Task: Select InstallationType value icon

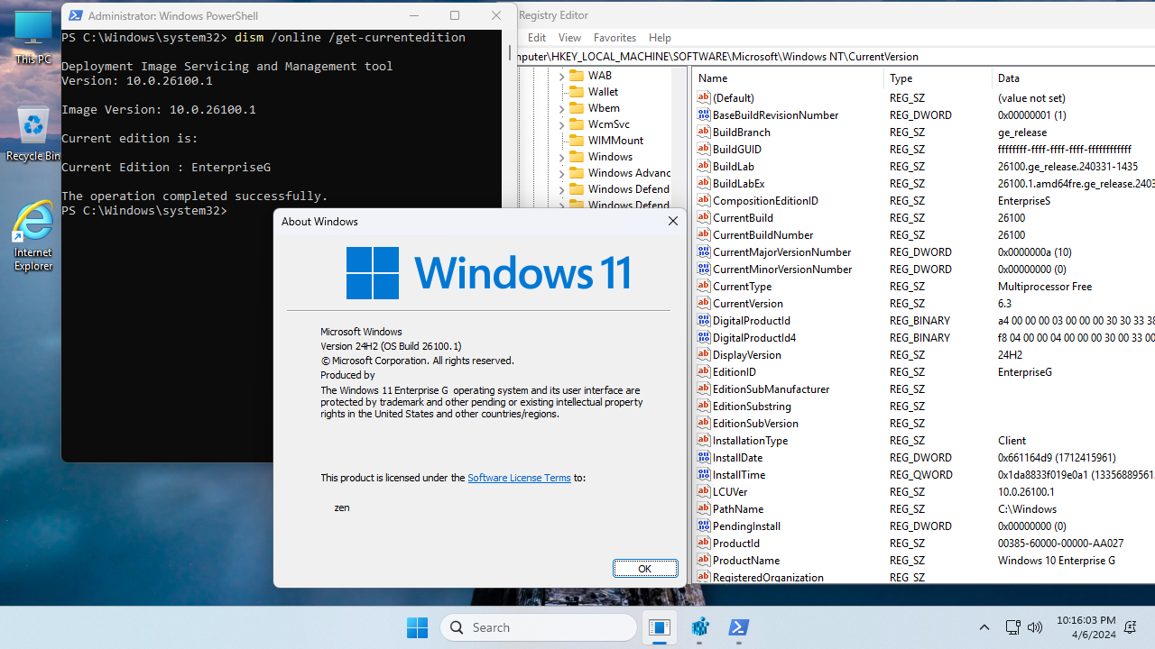Action: click(704, 440)
